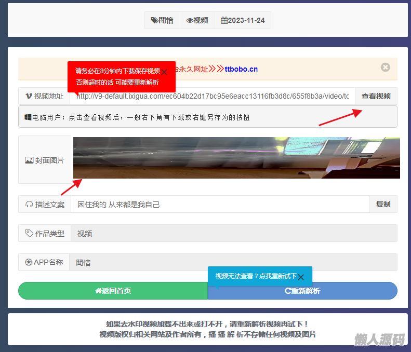Click the Windows icon in the PC user tip
The width and height of the screenshot is (411, 352).
(28, 117)
